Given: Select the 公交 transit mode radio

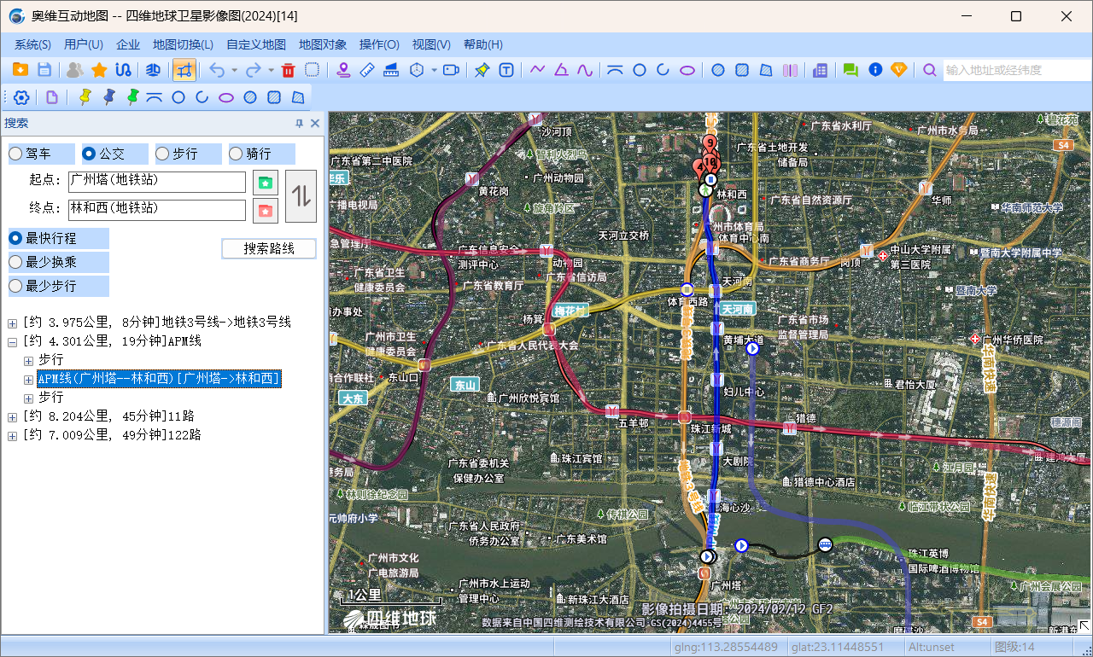Looking at the screenshot, I should click(89, 154).
